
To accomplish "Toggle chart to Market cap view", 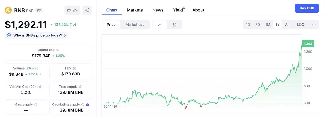I will click(135, 25).
